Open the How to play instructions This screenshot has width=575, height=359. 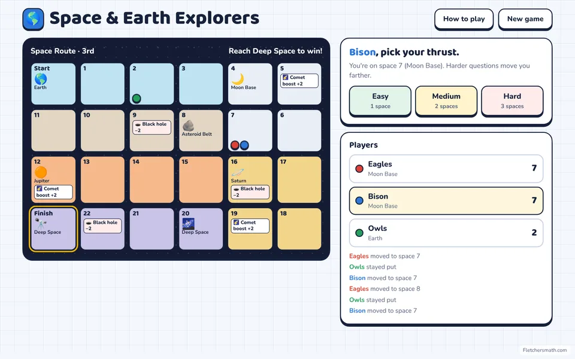pos(464,19)
